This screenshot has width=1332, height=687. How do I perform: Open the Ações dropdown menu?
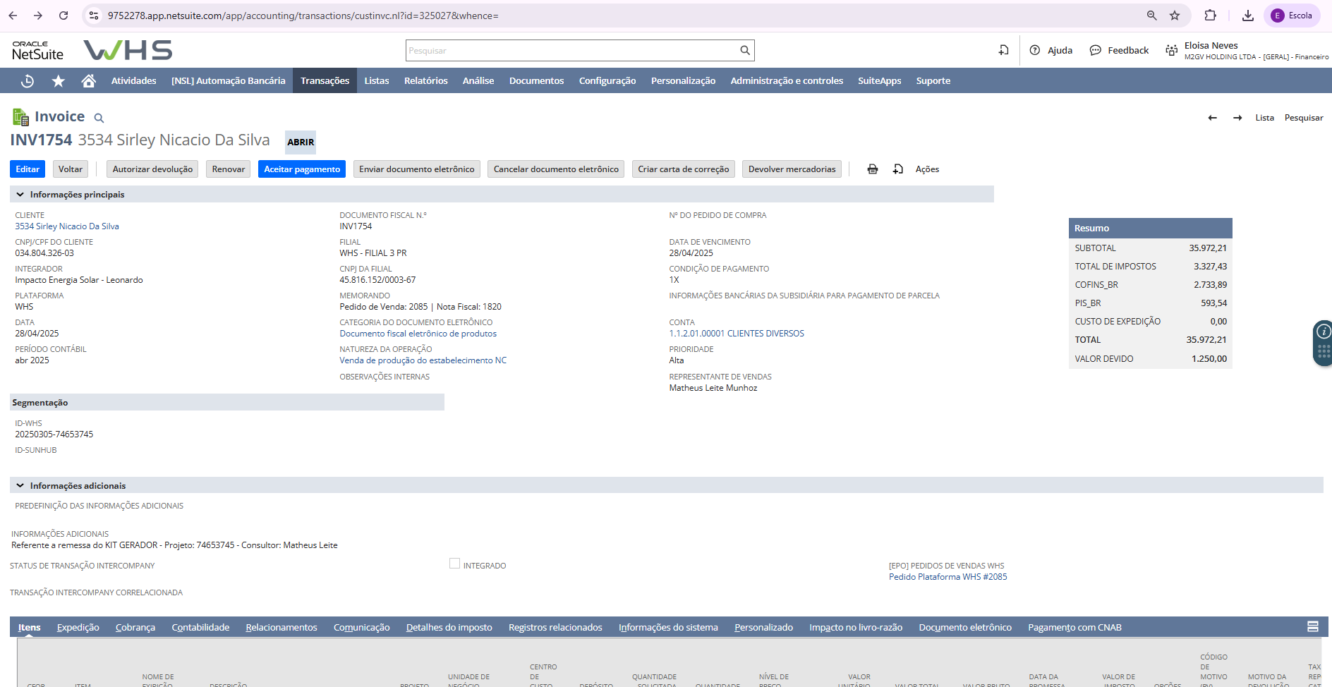tap(927, 169)
